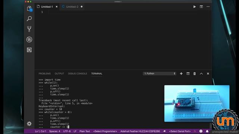Open the PROBLEMS panel tab
Image resolution: width=239 pixels, height=134 pixels.
click(x=44, y=74)
